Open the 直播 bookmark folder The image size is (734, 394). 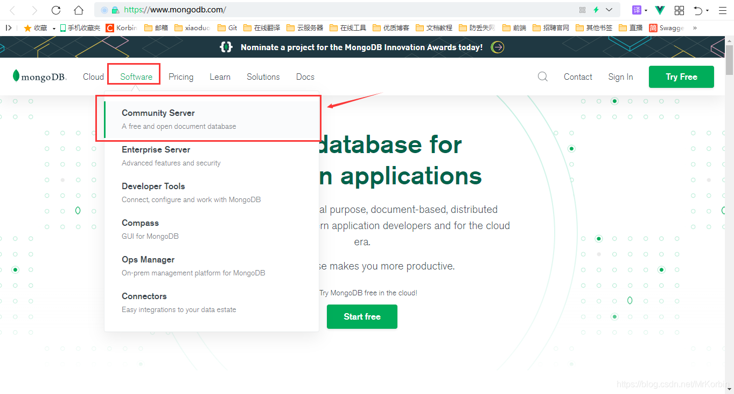(x=631, y=27)
